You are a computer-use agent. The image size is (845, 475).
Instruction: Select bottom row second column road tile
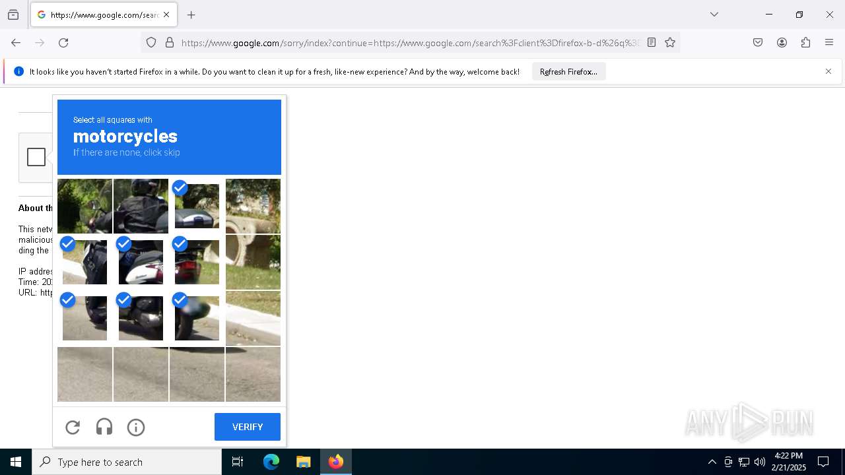tap(141, 374)
